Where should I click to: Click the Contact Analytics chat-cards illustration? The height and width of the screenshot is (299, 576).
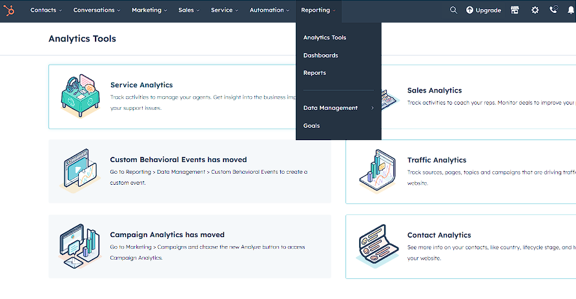378,246
